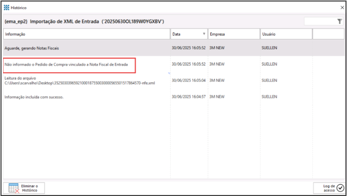Image resolution: width=347 pixels, height=196 pixels.
Task: Select 'Informação incluída com sucesso.' row
Action: coord(174,97)
